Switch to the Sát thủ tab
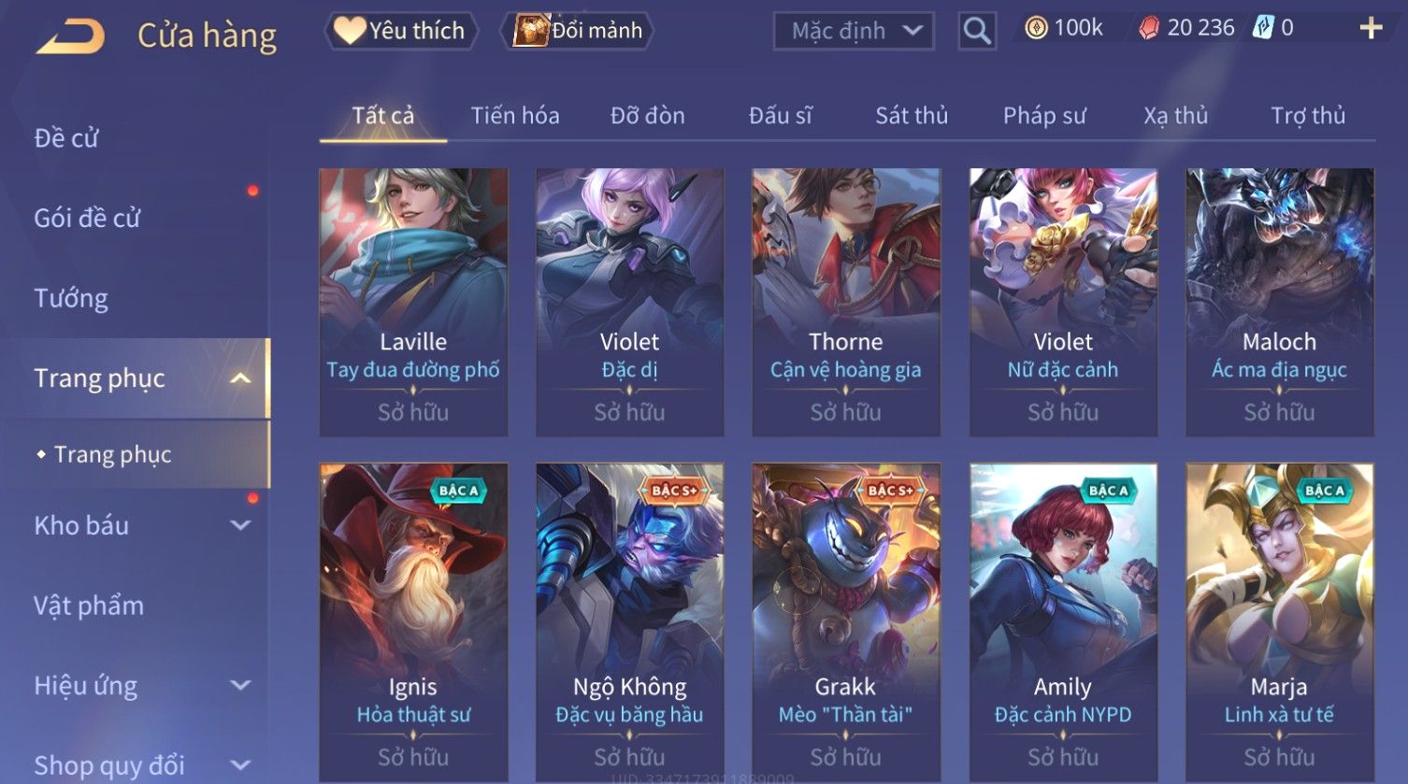The image size is (1408, 784). [912, 116]
